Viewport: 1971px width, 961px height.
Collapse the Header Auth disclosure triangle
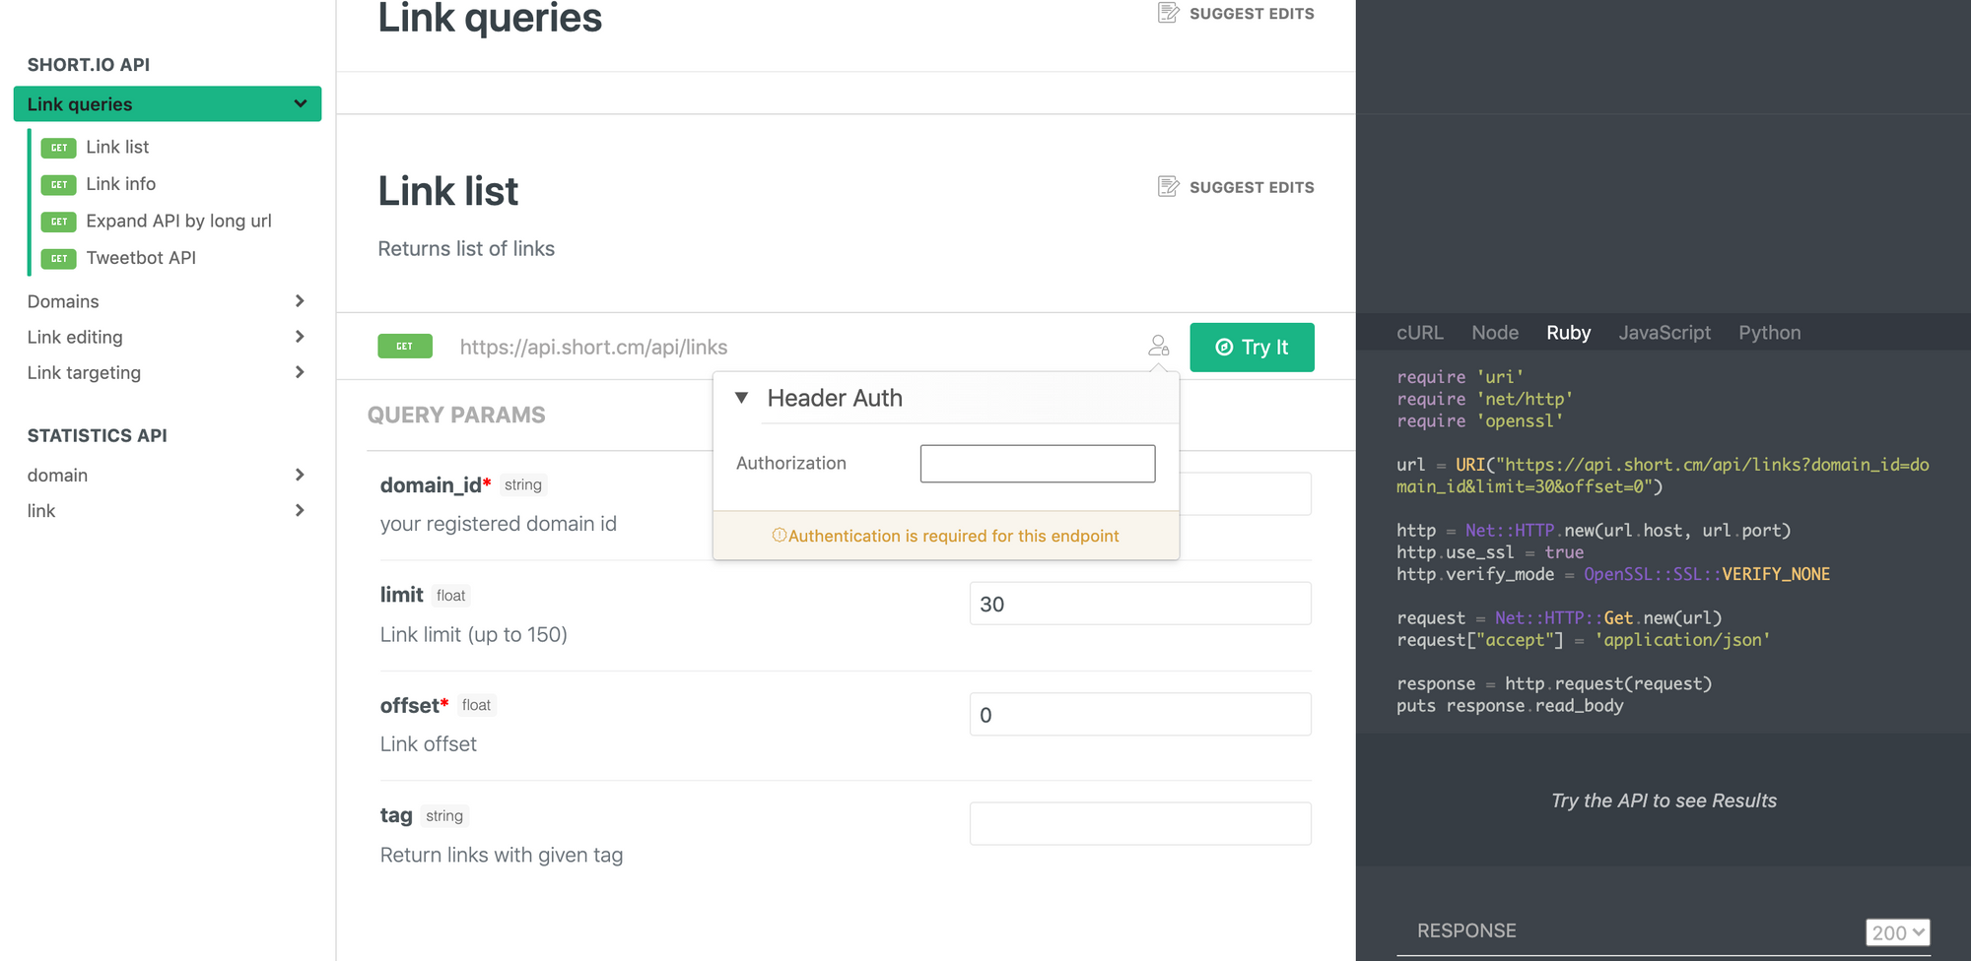[741, 397]
